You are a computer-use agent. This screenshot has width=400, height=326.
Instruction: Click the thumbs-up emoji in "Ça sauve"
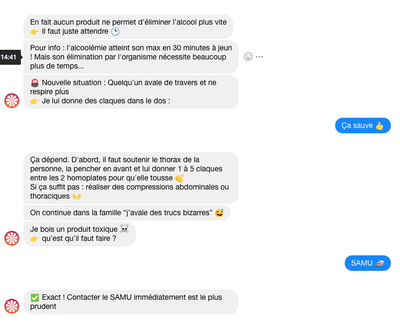[x=380, y=126]
